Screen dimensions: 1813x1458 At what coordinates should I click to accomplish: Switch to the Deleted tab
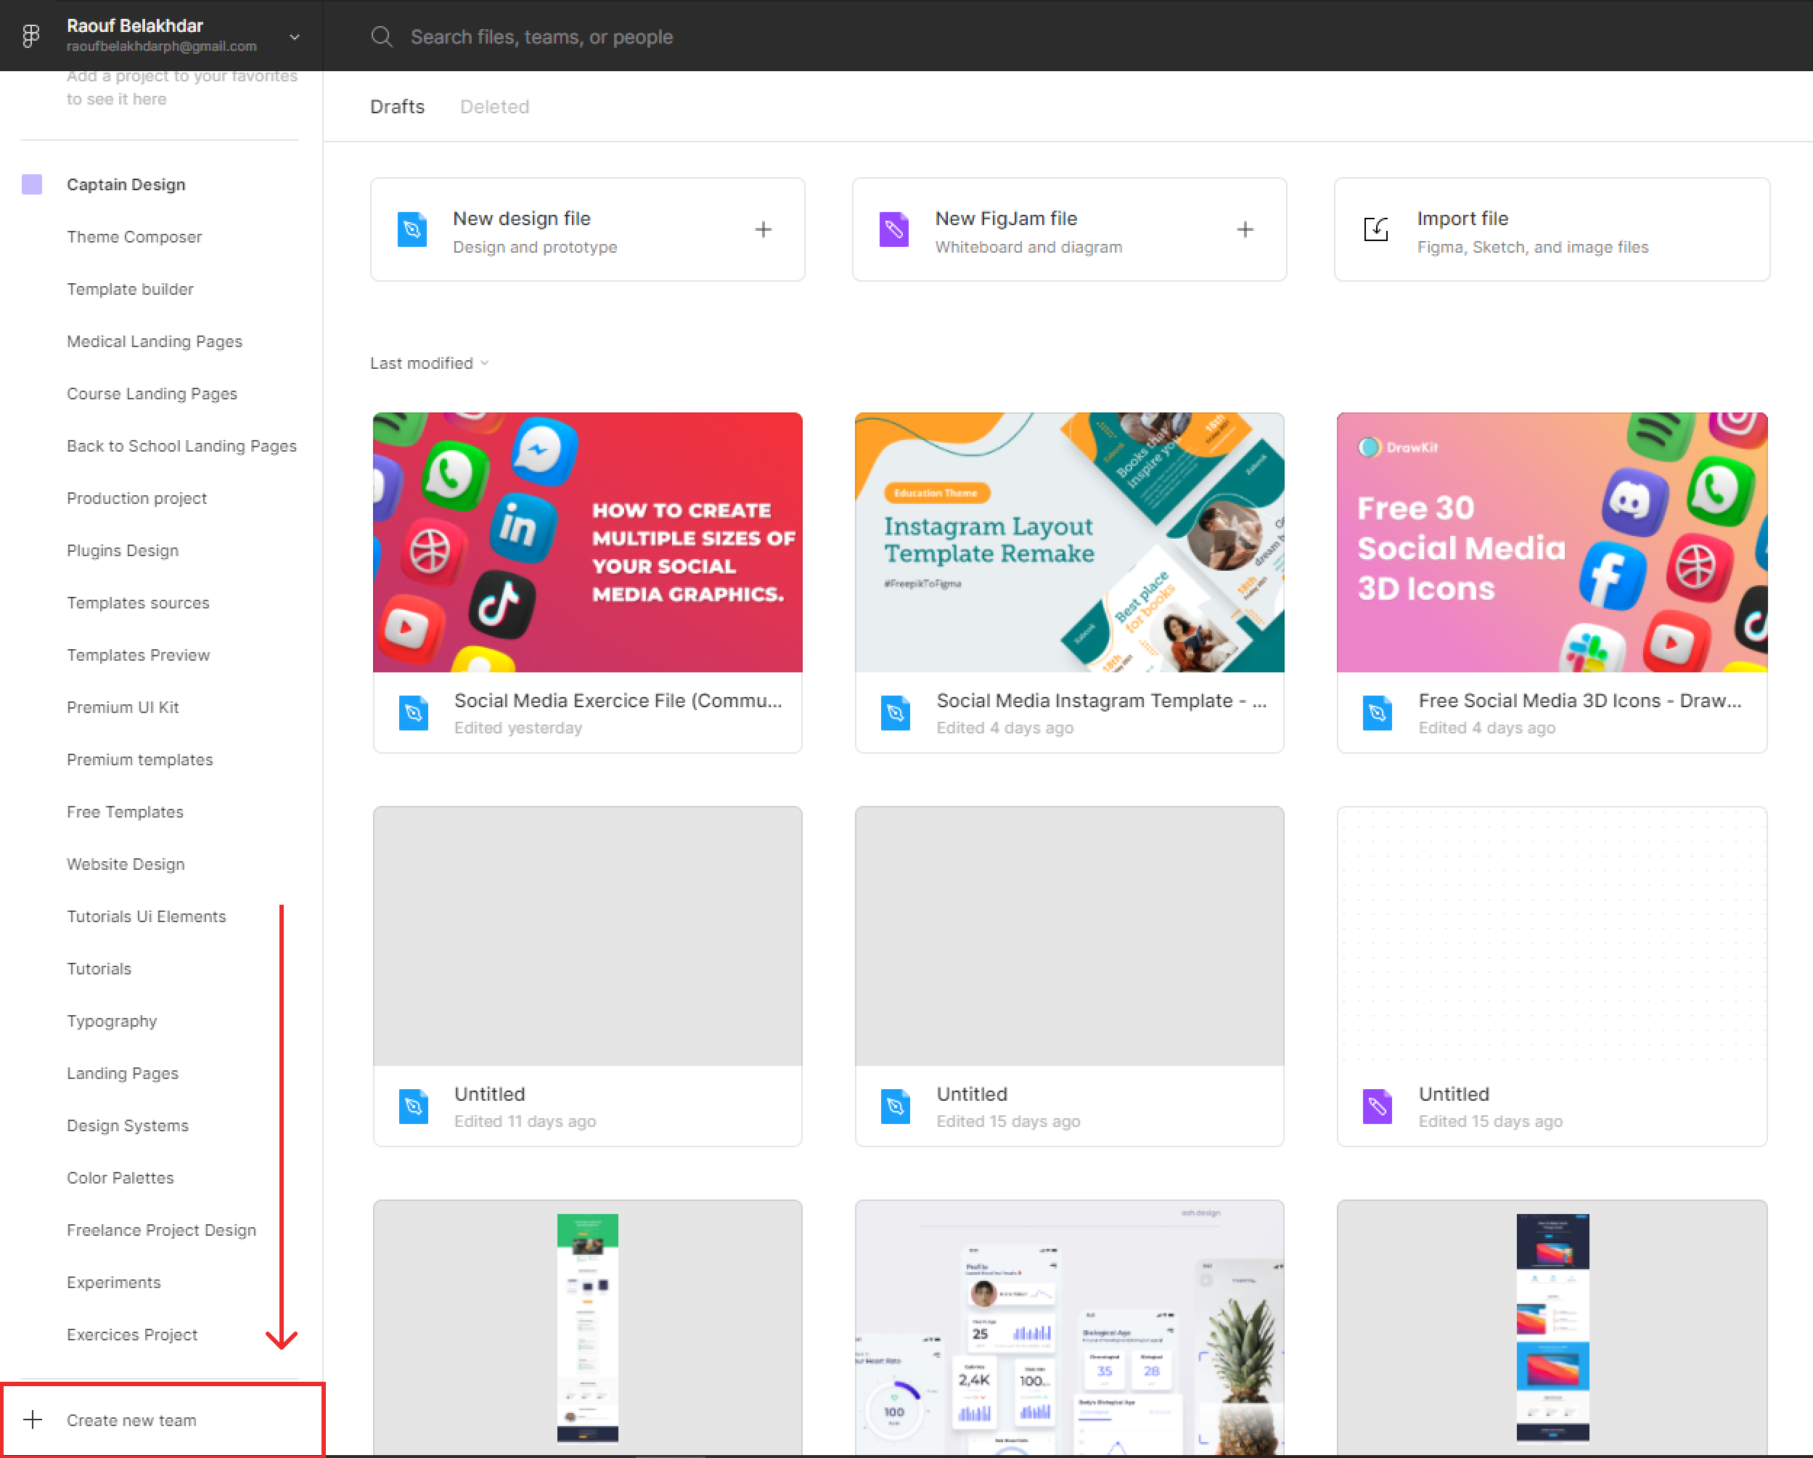click(x=494, y=107)
